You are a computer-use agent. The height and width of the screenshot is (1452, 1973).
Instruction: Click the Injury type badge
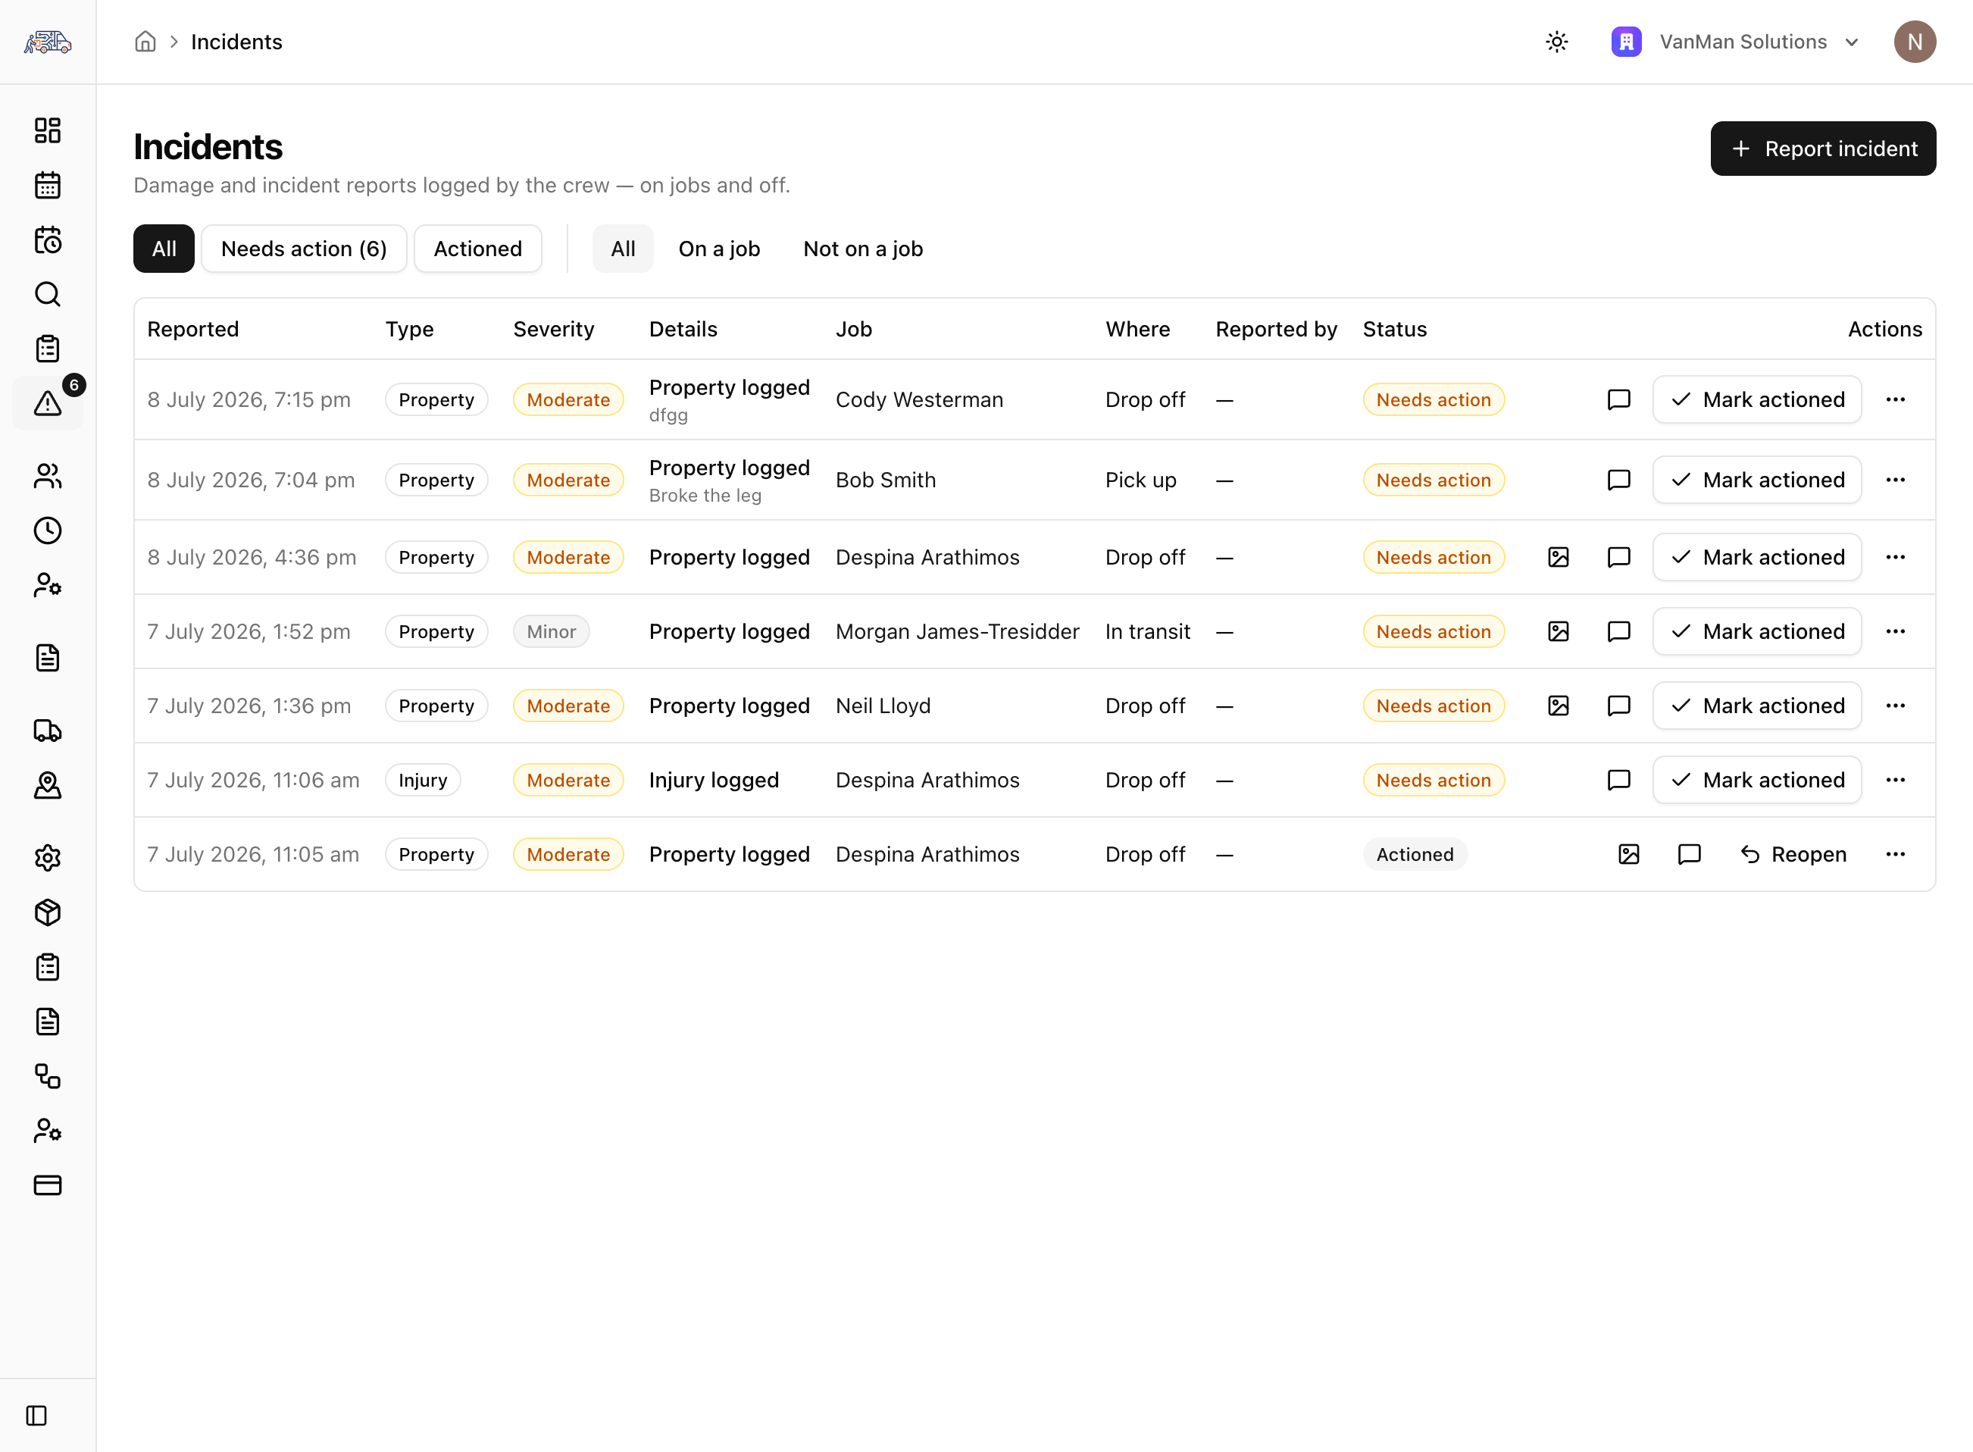[423, 780]
